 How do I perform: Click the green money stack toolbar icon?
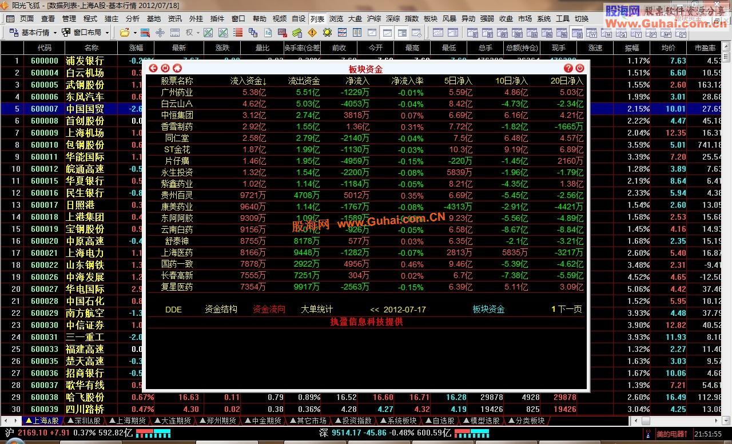[x=297, y=33]
